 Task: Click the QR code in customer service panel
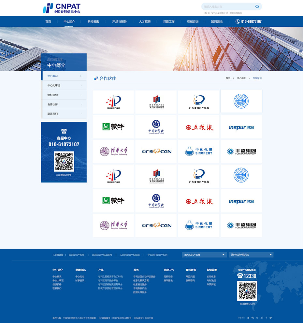pyautogui.click(x=64, y=161)
